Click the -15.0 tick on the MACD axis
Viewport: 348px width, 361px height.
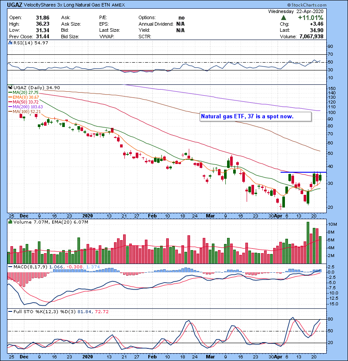(333, 304)
